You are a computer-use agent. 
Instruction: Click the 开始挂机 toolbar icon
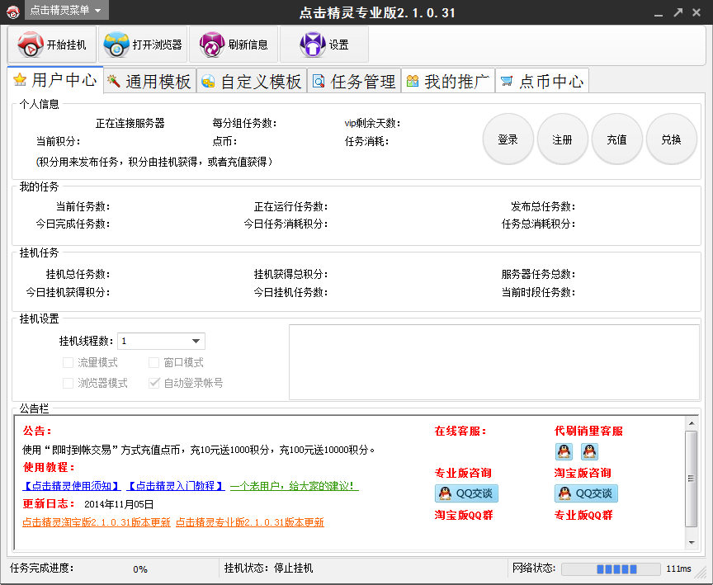tap(31, 45)
